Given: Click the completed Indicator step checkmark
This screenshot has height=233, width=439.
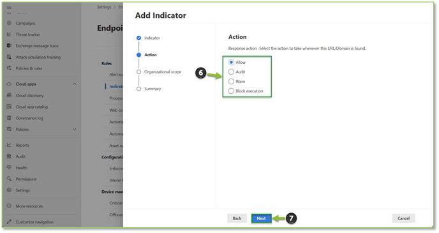Looking at the screenshot, I should pyautogui.click(x=138, y=38).
